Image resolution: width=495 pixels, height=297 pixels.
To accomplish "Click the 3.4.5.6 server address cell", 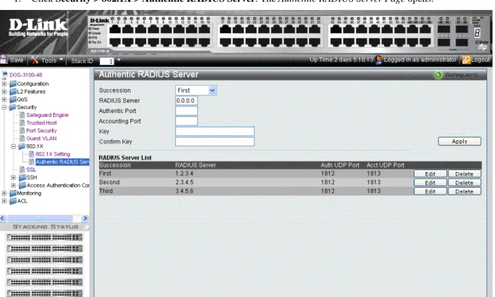I will [184, 191].
